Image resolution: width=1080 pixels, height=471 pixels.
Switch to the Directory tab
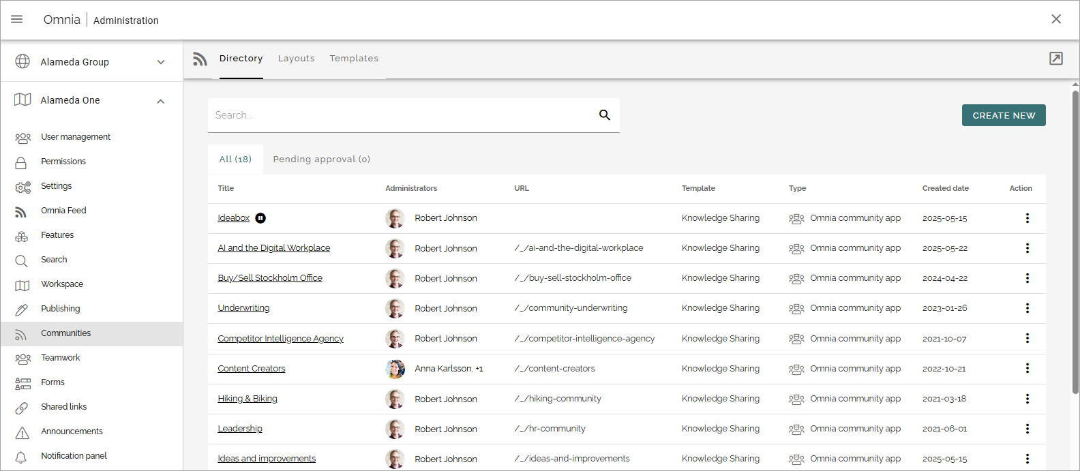[241, 59]
